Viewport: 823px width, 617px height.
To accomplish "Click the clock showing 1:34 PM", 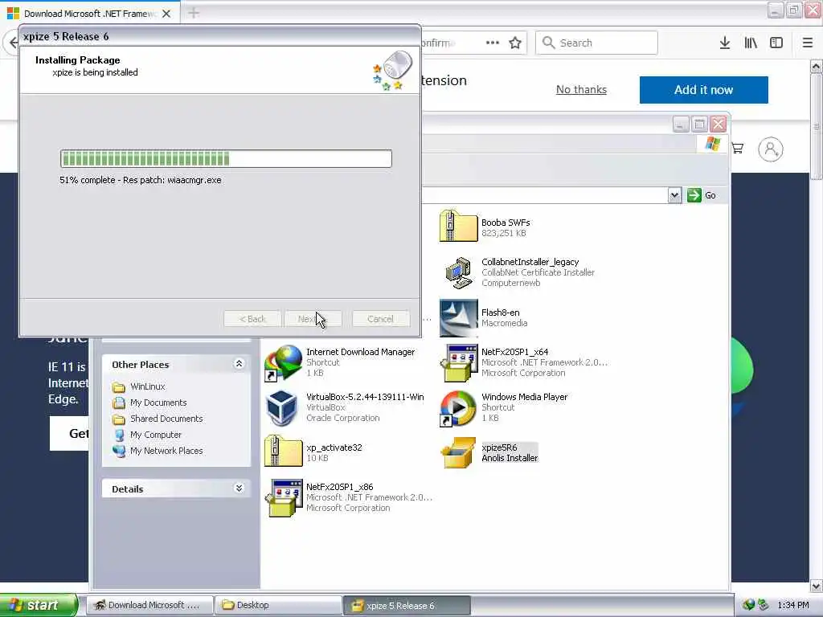I will (x=793, y=606).
